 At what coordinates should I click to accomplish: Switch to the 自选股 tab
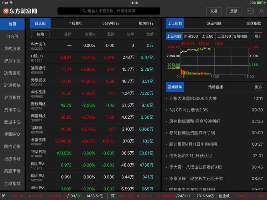point(40,23)
